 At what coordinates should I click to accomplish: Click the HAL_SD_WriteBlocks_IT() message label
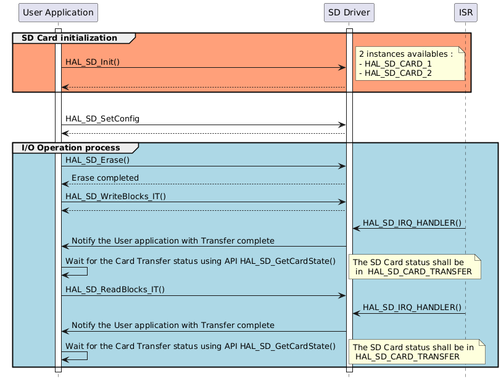point(115,196)
